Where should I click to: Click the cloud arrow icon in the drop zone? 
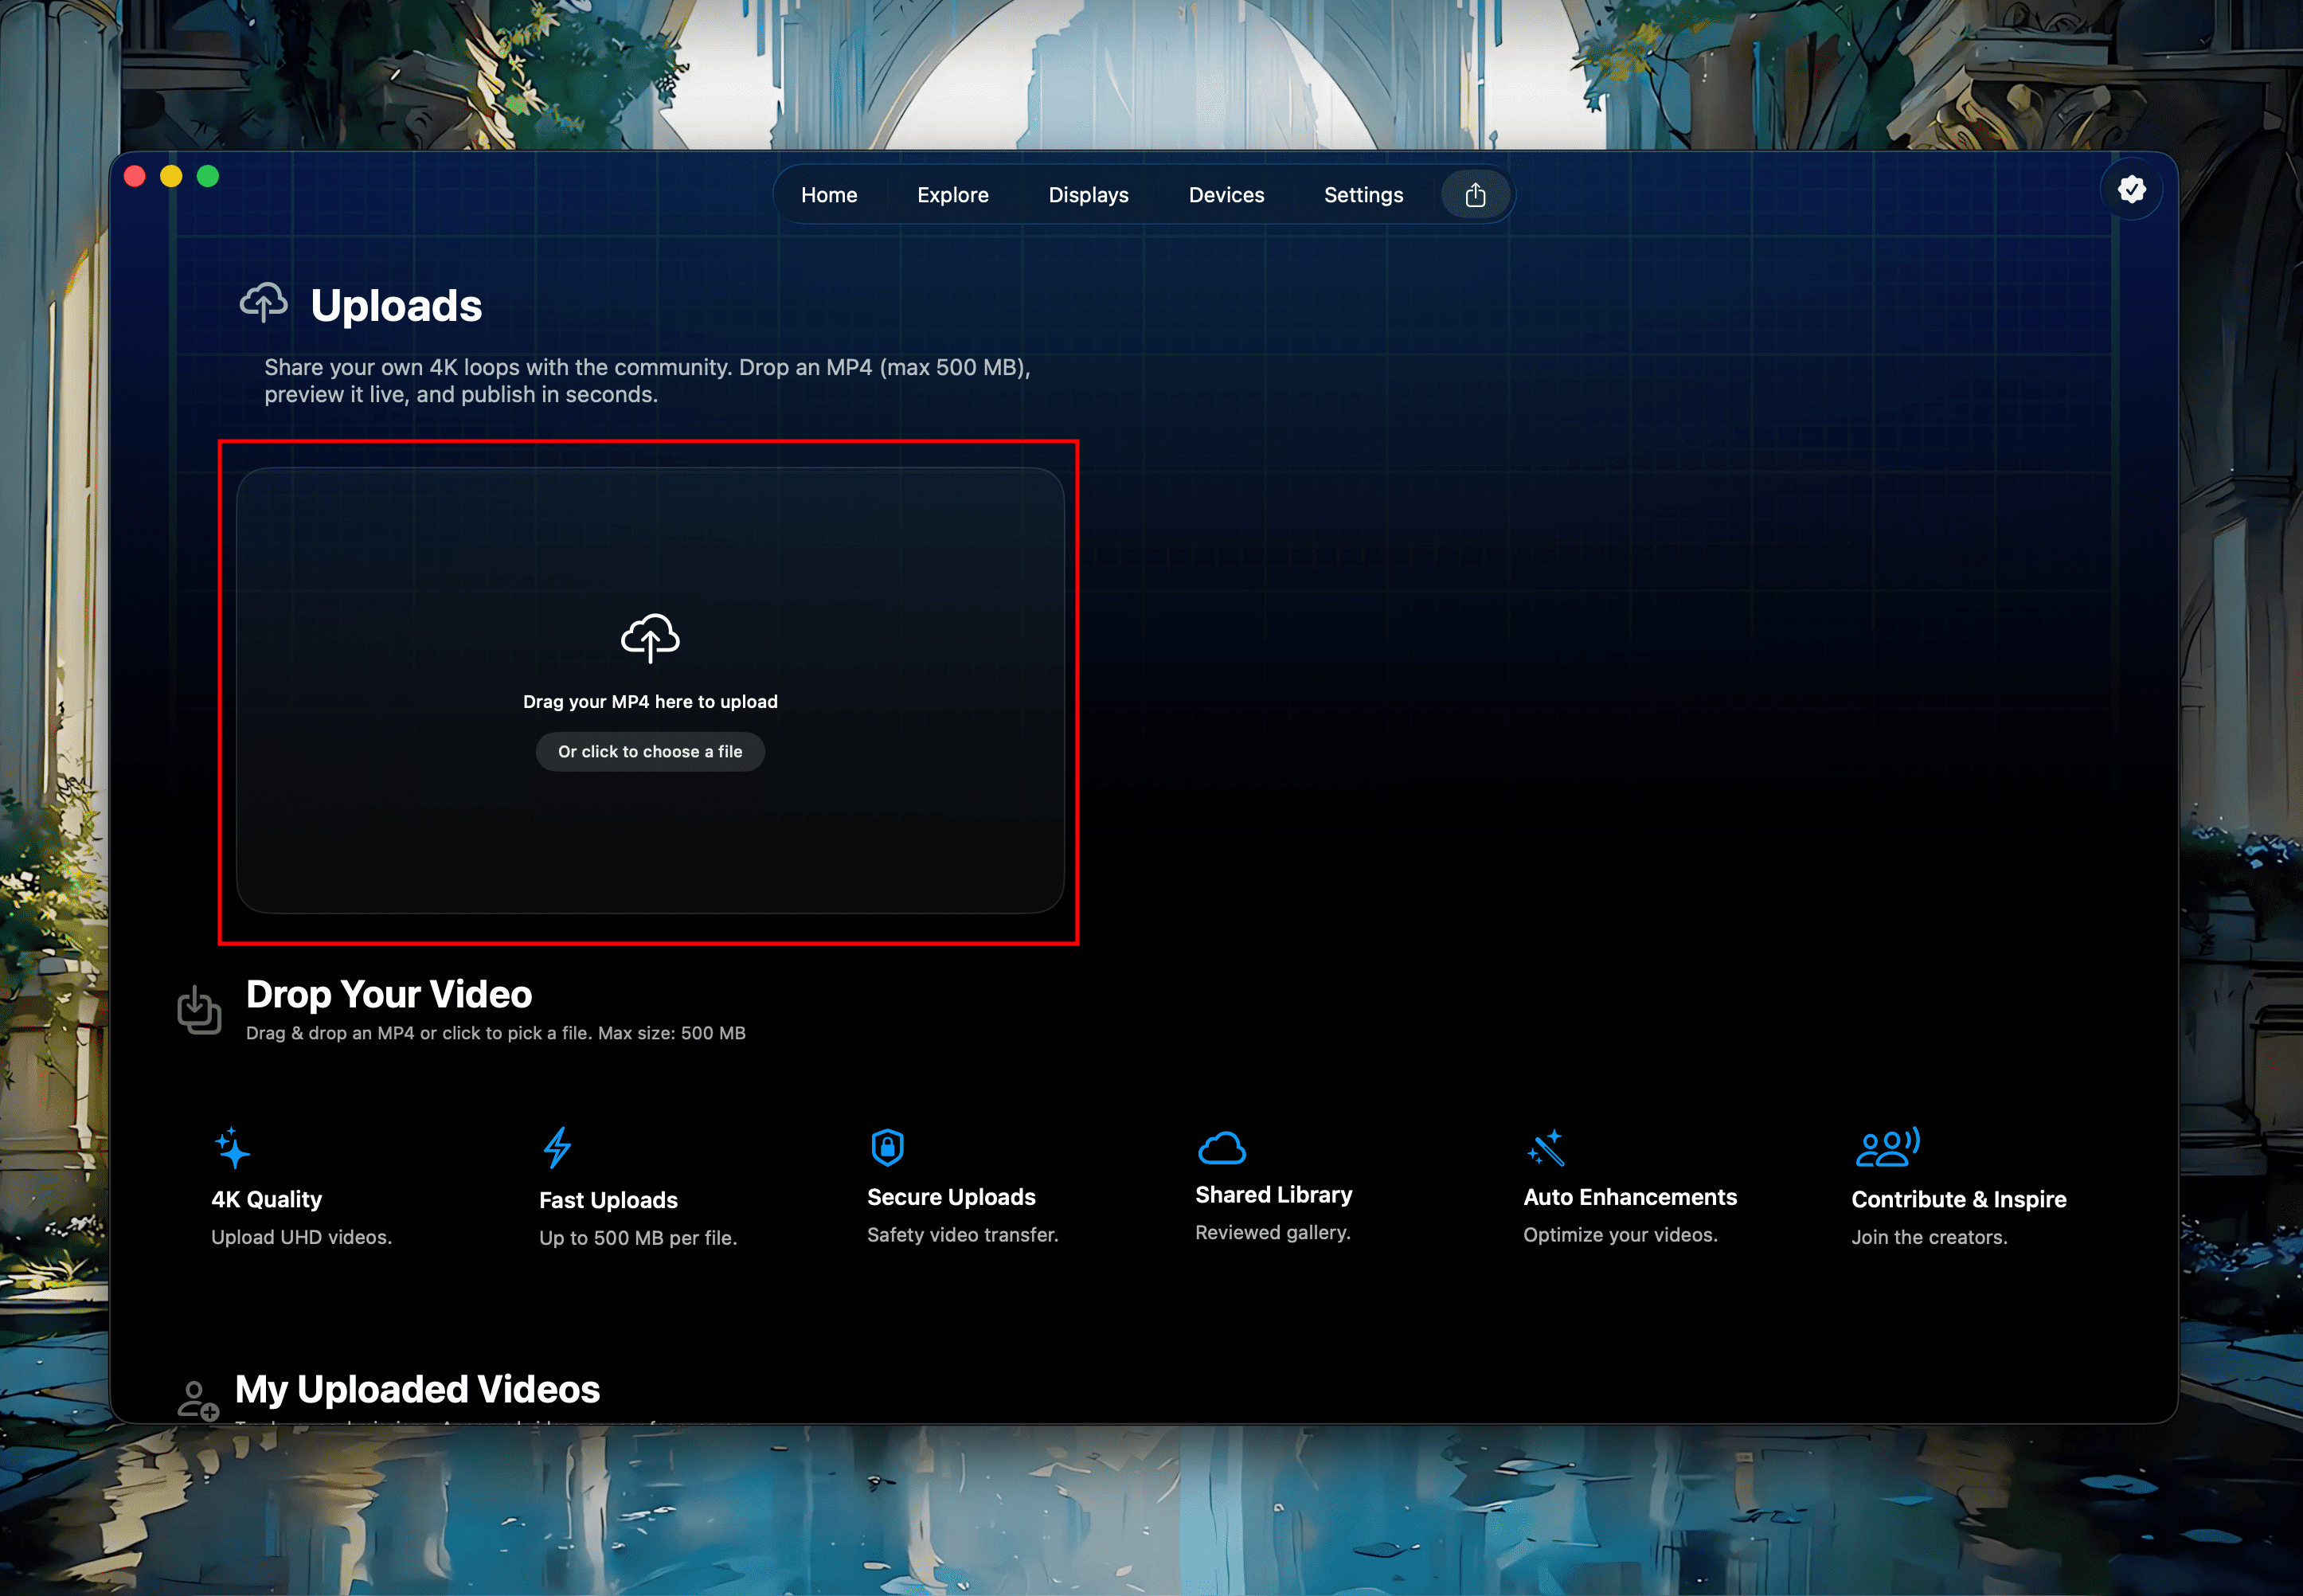coord(650,638)
